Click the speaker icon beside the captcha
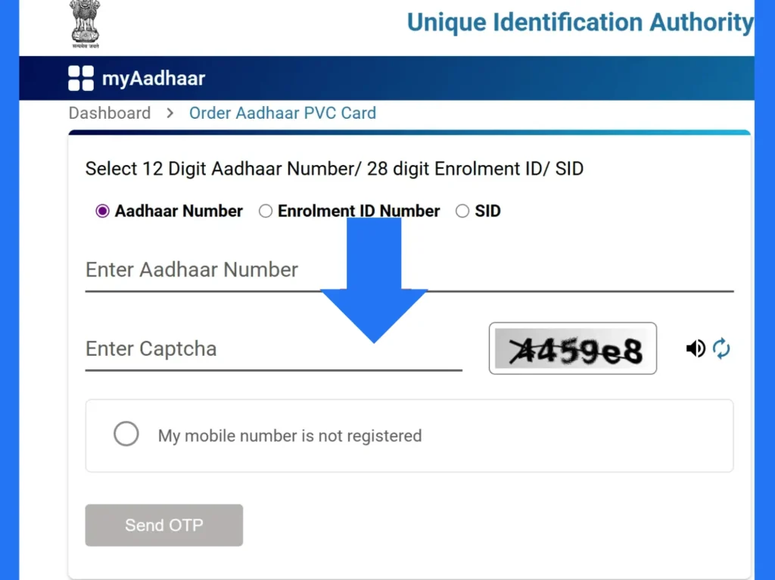 point(695,348)
